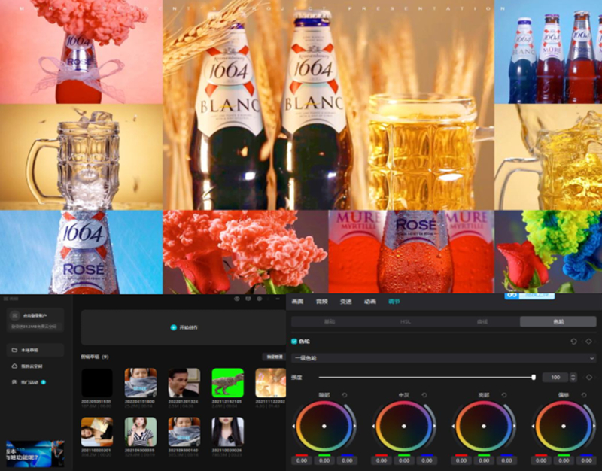Reset the 亮部 color wheel

tap(504, 395)
